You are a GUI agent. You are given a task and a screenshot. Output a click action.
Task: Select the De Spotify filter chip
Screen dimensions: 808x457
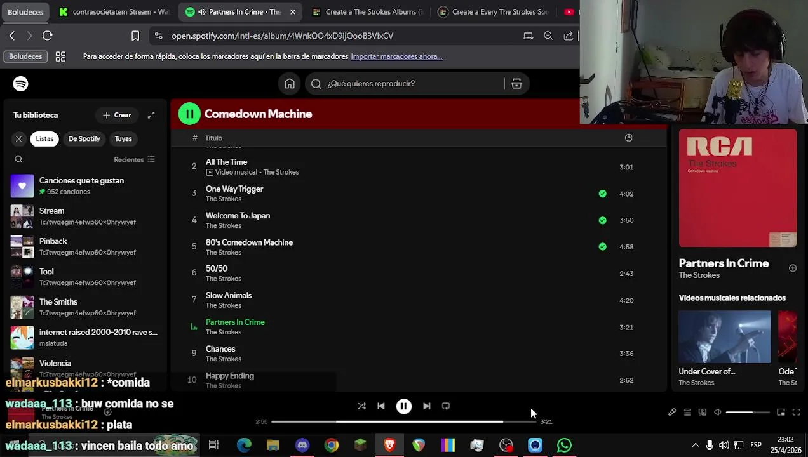(84, 139)
